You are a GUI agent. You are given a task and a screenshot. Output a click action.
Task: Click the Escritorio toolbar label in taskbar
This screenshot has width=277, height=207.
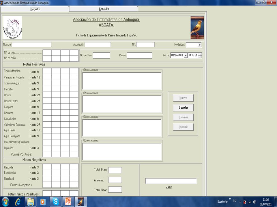222,202
